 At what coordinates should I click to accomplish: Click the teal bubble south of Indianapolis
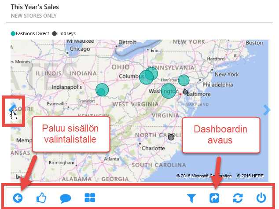102,90
